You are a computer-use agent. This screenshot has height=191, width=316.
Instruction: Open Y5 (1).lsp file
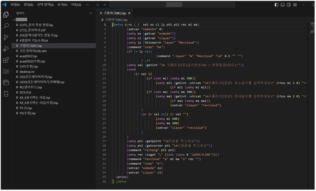pyautogui.click(x=25, y=108)
